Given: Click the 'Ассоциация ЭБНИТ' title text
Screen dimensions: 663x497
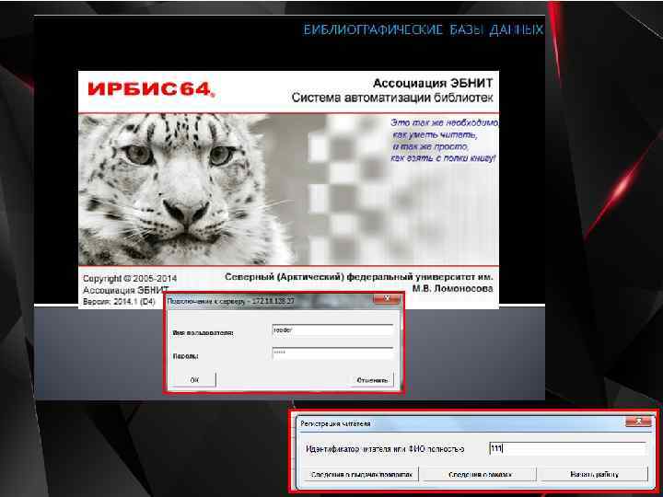Looking at the screenshot, I should tap(433, 83).
